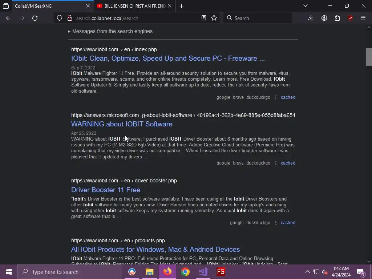Click the answers.microsoft.com URL text
Screen dimensions: 372x279
pyautogui.click(x=183, y=115)
